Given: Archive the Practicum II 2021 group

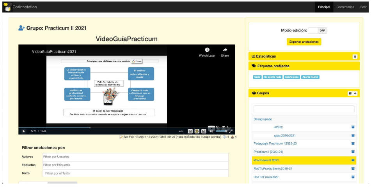Looking at the screenshot, I should [353, 160].
